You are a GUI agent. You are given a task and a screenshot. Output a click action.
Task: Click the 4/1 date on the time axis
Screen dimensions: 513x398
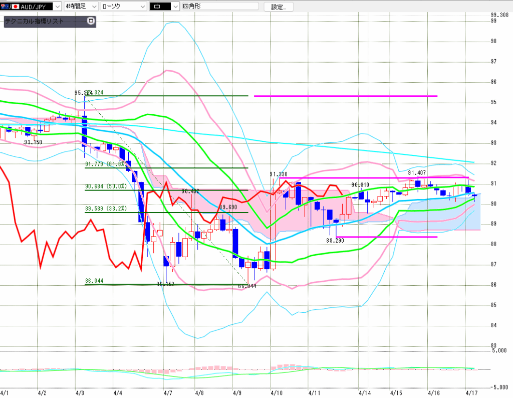coord(4,393)
